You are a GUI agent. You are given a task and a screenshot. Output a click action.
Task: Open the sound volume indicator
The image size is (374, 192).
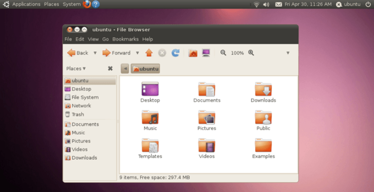pyautogui.click(x=266, y=4)
